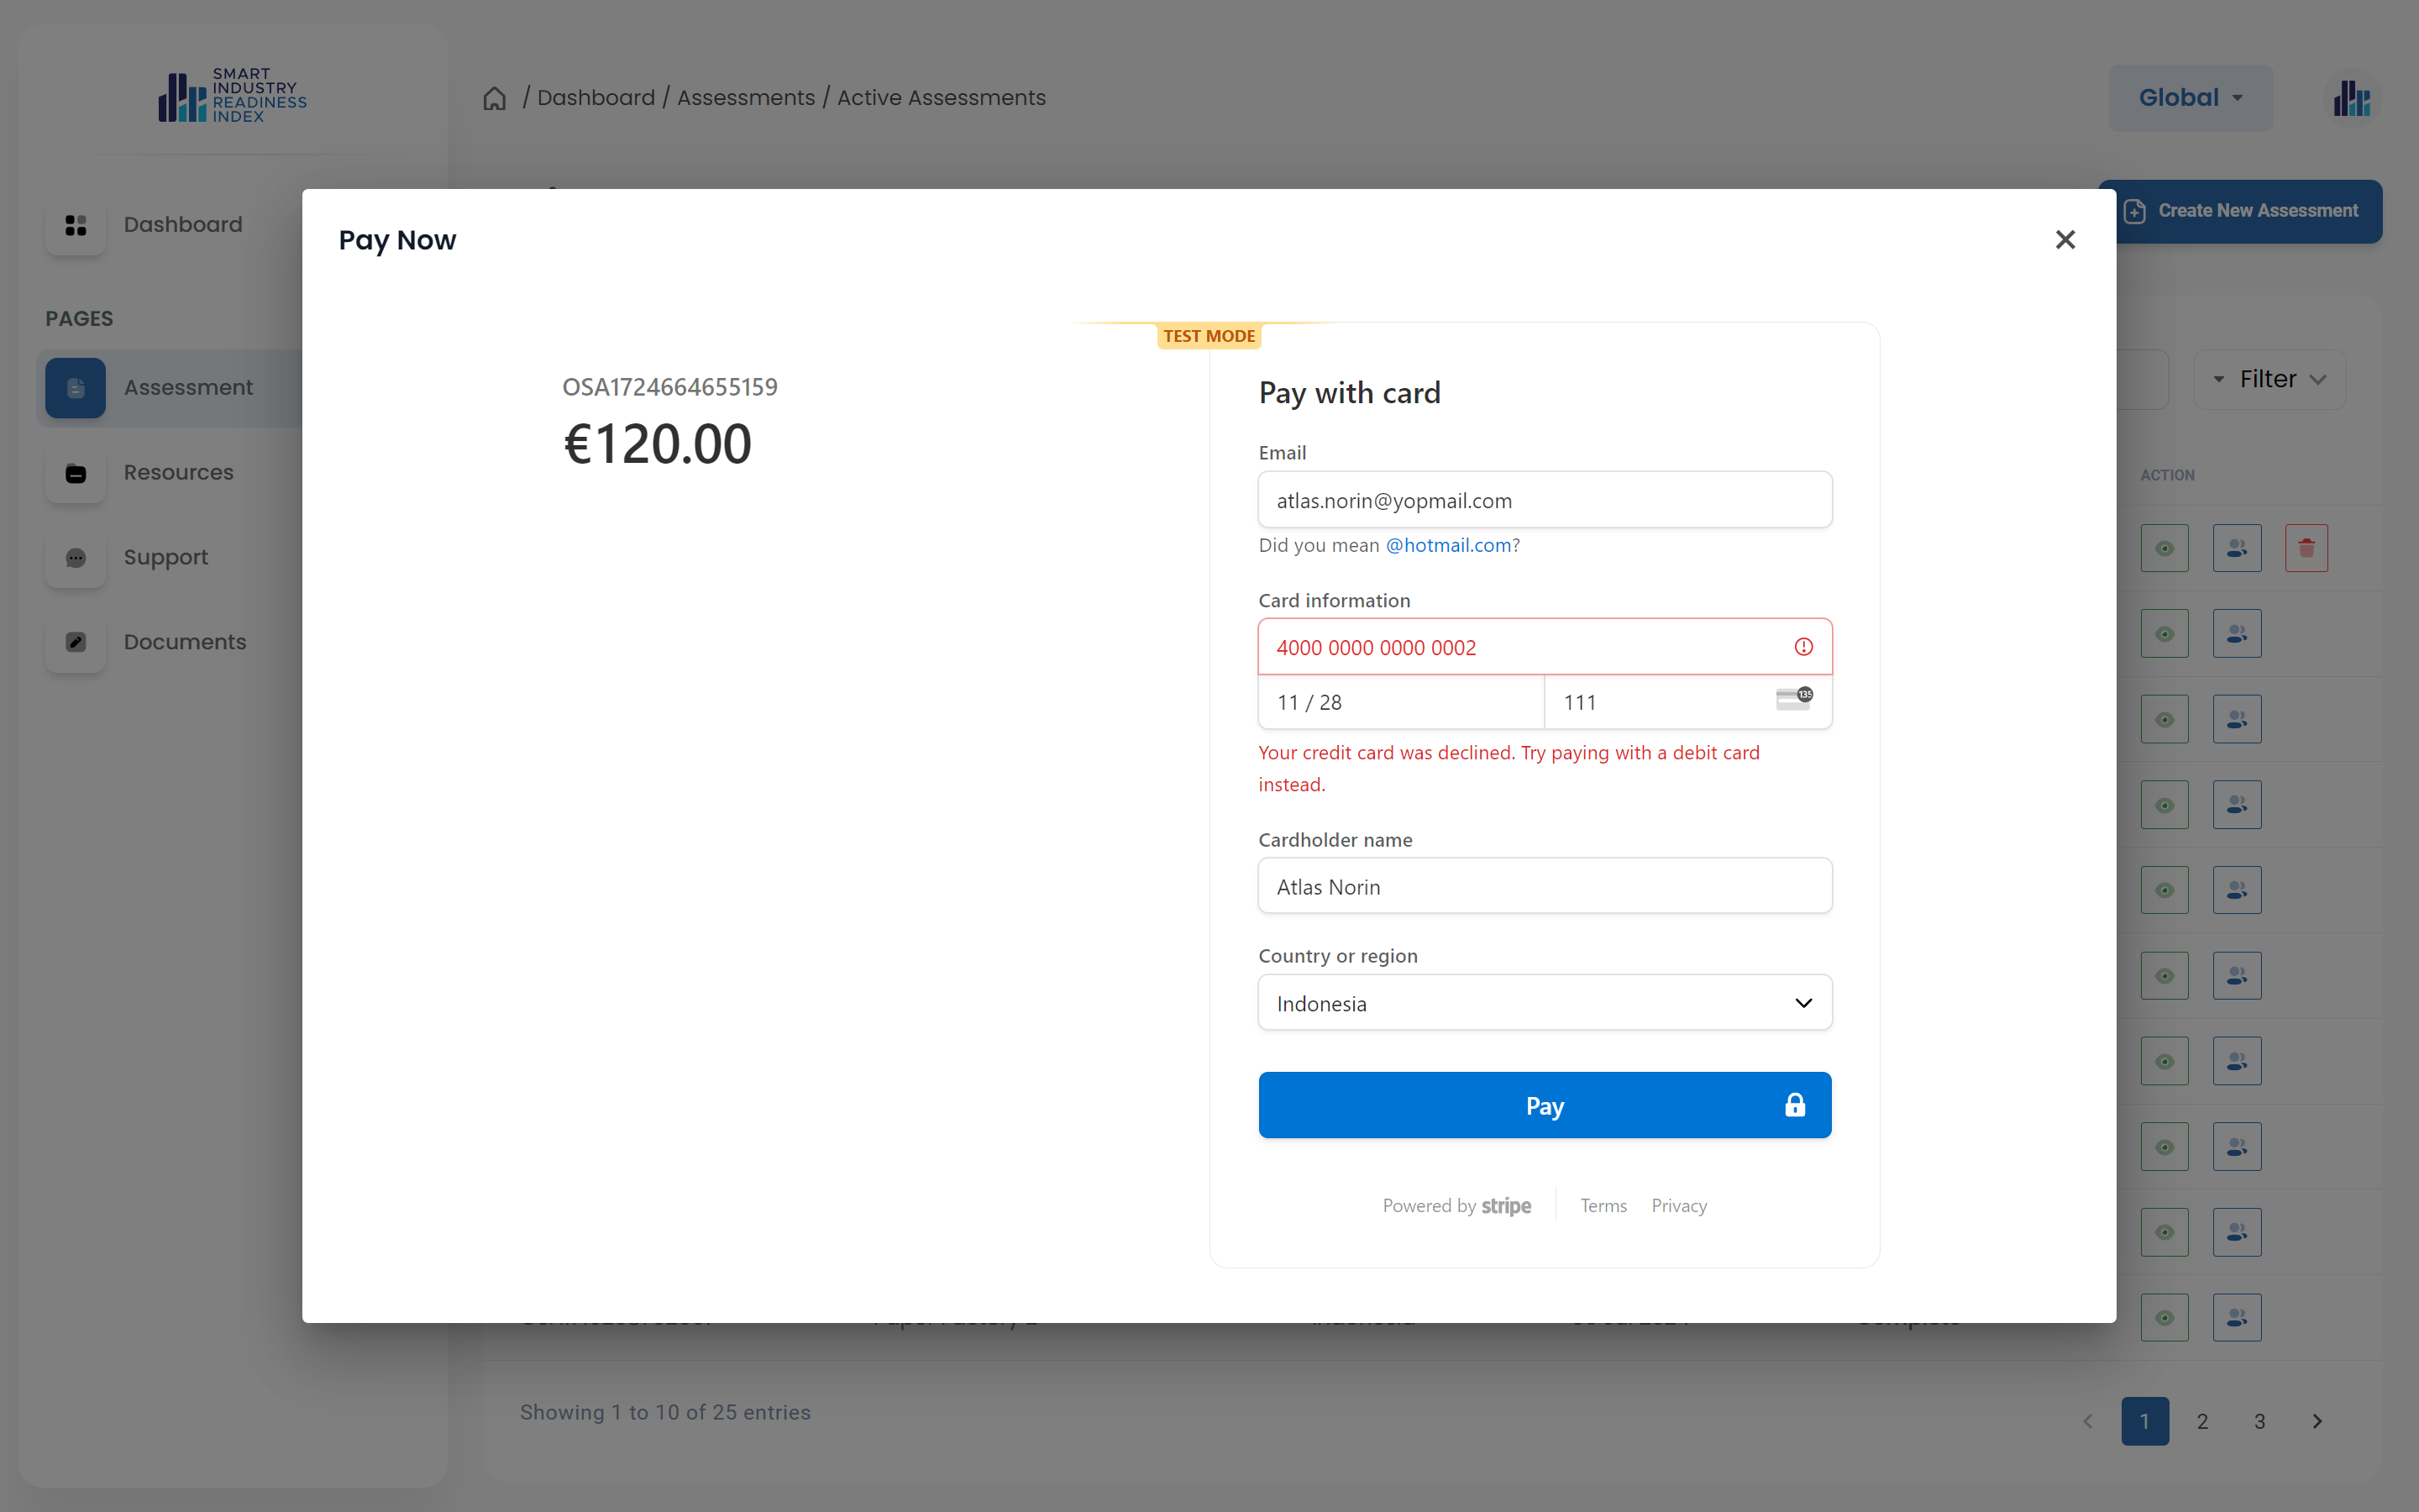The image size is (2419, 1512).
Task: Expand the Global region dropdown
Action: [x=2190, y=98]
